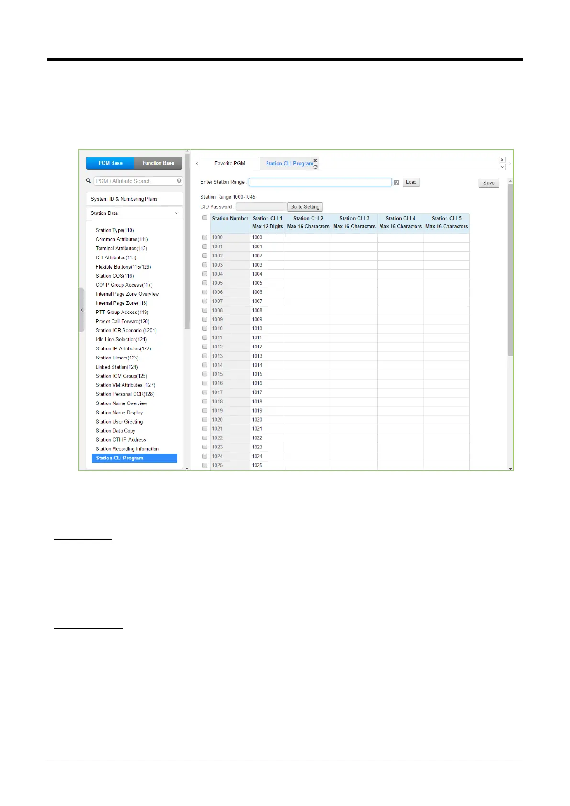The image size is (570, 806).
Task: Click the help icon beside station range
Action: 396,182
